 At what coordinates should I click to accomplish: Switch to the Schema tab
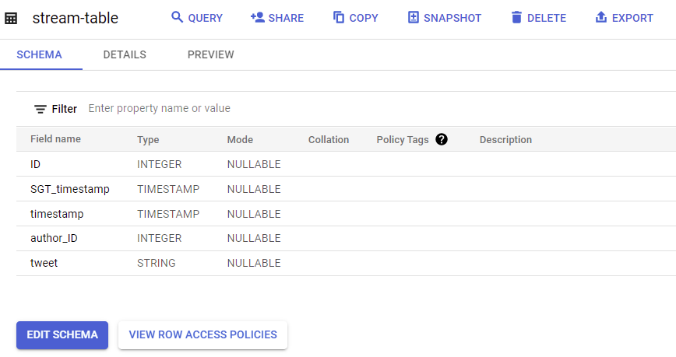point(39,54)
